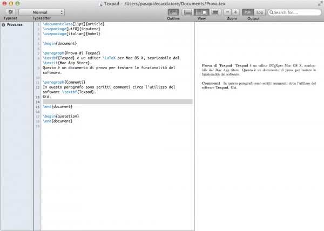
Task: Switch to editor-only view
Action: (187, 12)
